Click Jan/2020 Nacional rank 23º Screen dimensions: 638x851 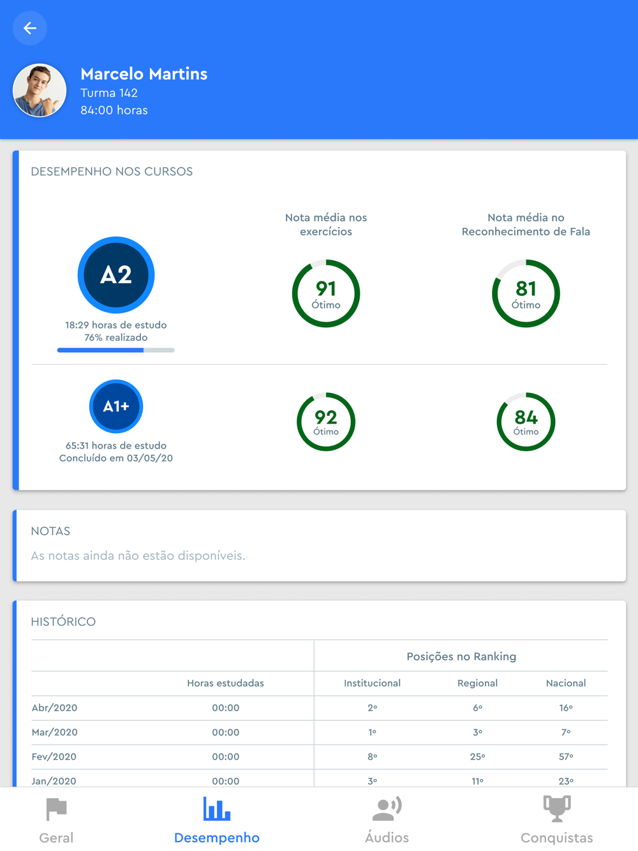click(566, 781)
